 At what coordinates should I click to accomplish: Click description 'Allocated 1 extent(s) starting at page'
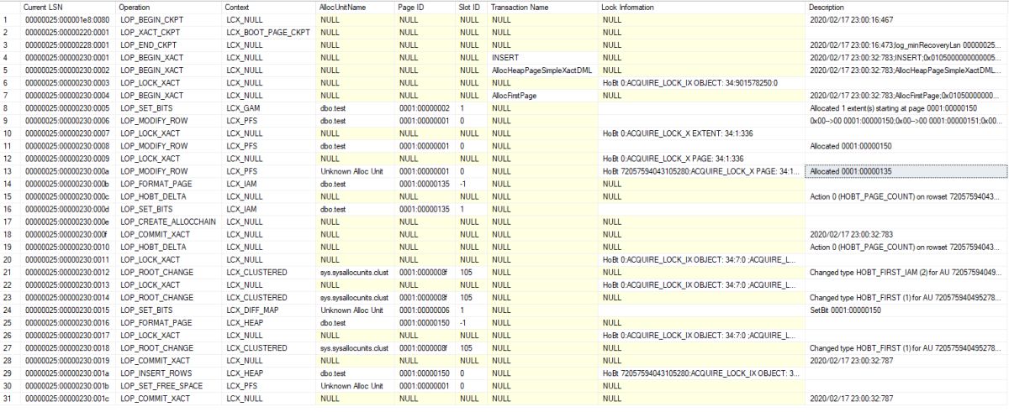(x=907, y=107)
